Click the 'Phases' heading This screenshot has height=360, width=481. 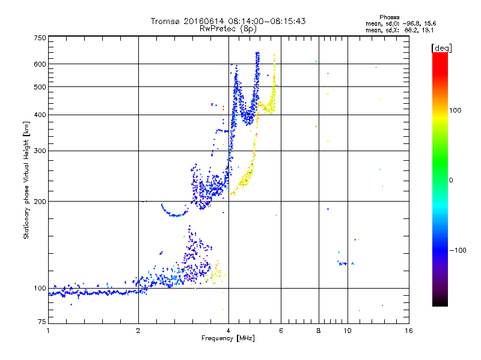389,17
